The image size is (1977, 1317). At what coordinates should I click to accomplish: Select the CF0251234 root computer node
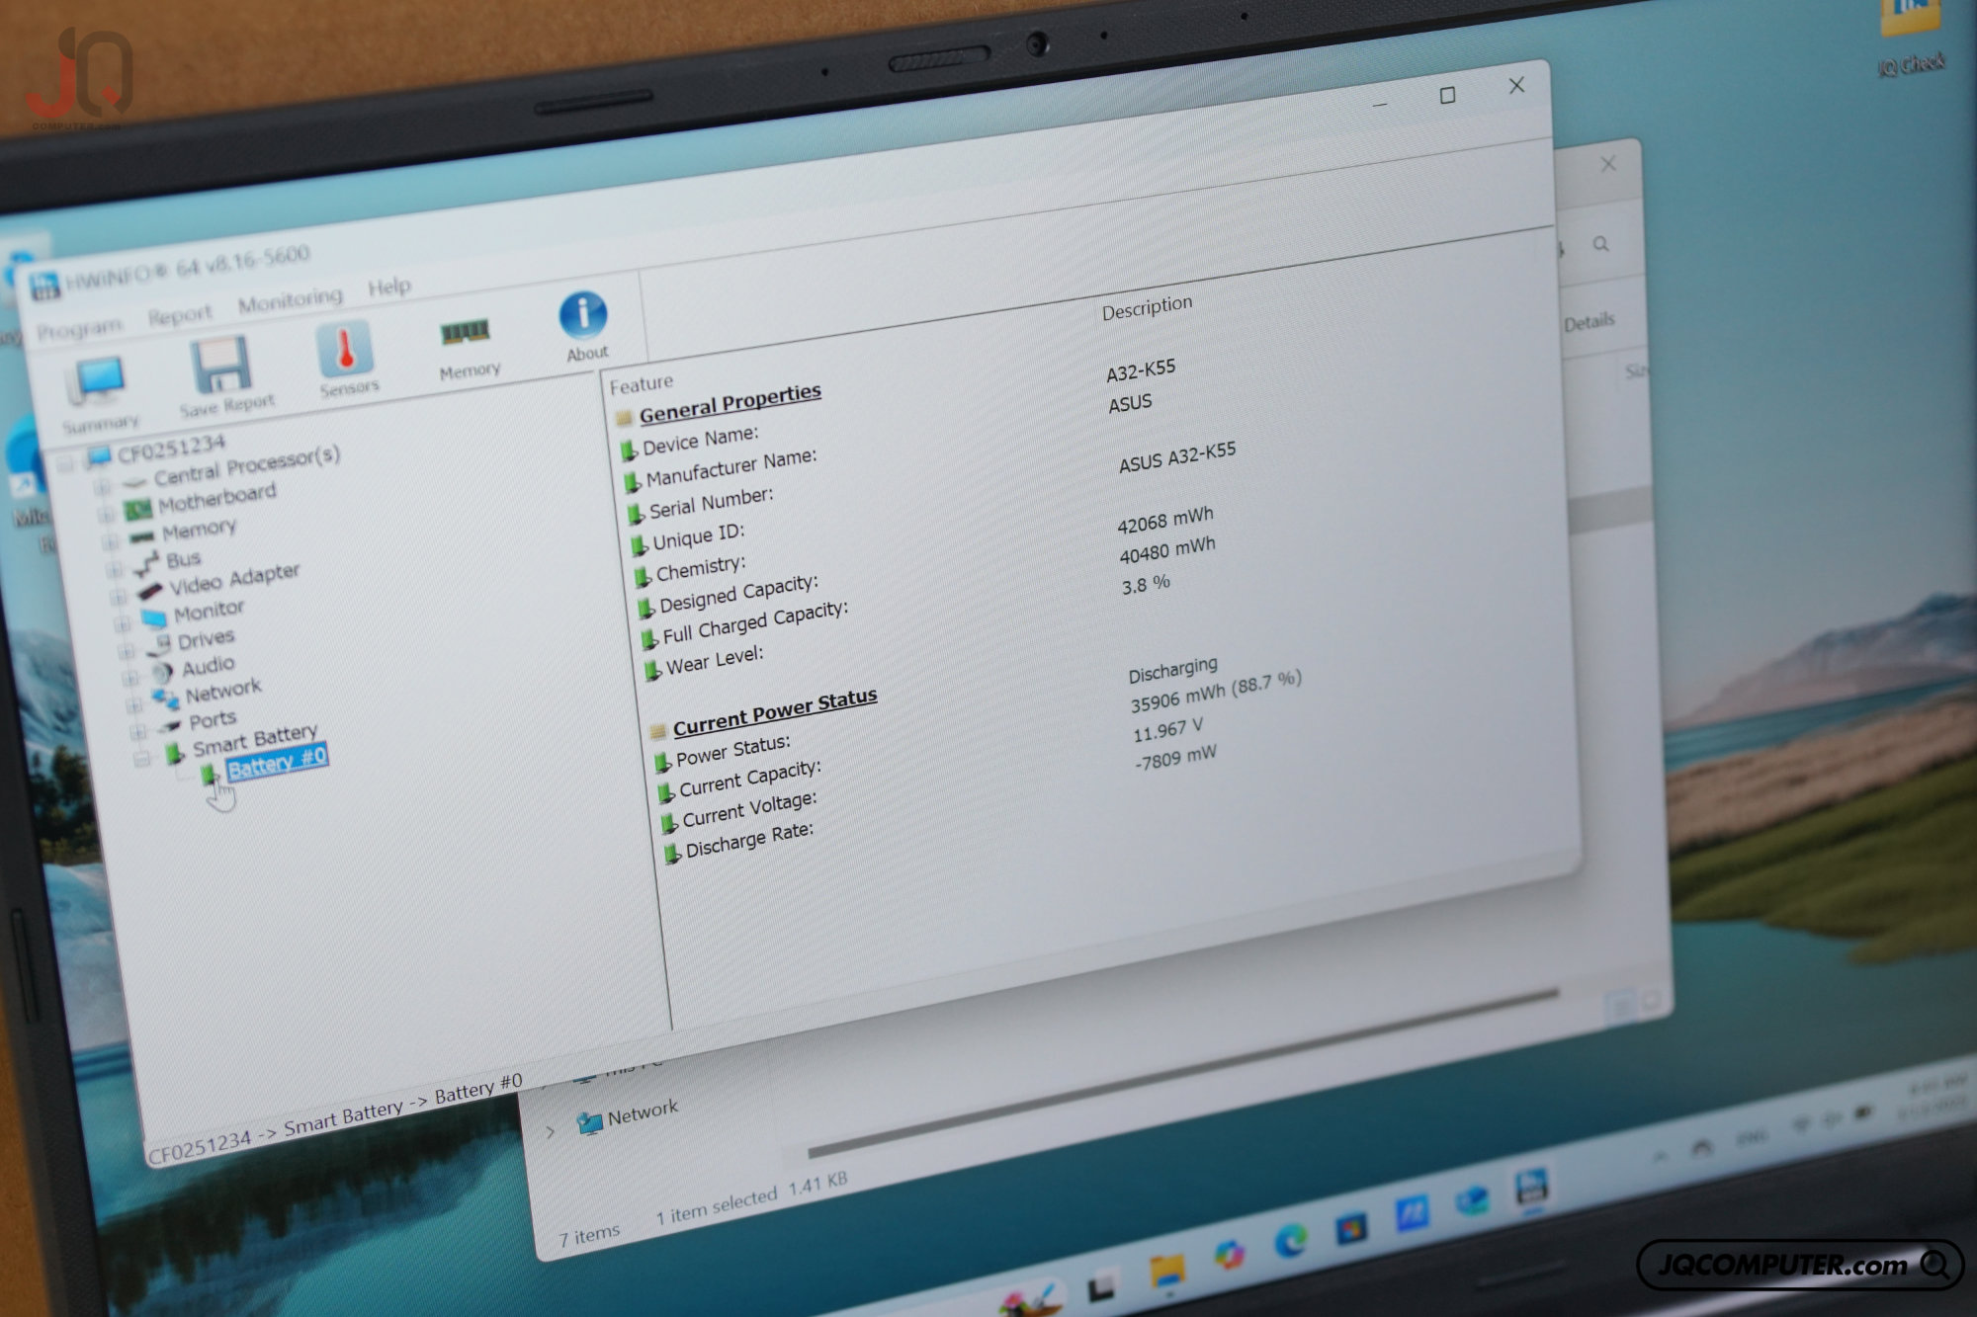coord(171,449)
